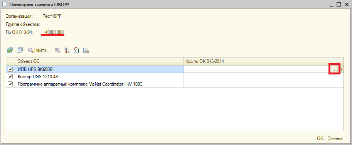Click the По ОК 013-94: label
Screen dimensions: 352x145
tap(20, 32)
